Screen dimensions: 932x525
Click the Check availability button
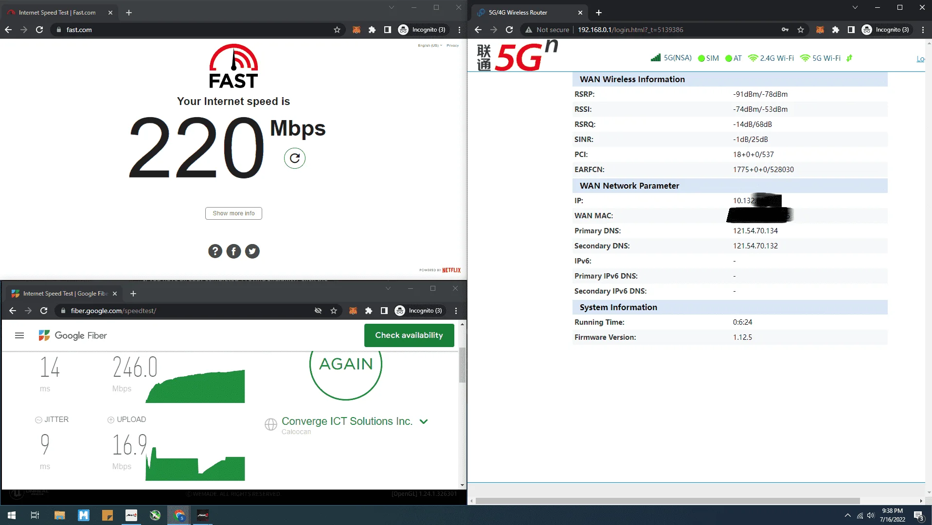pyautogui.click(x=409, y=335)
